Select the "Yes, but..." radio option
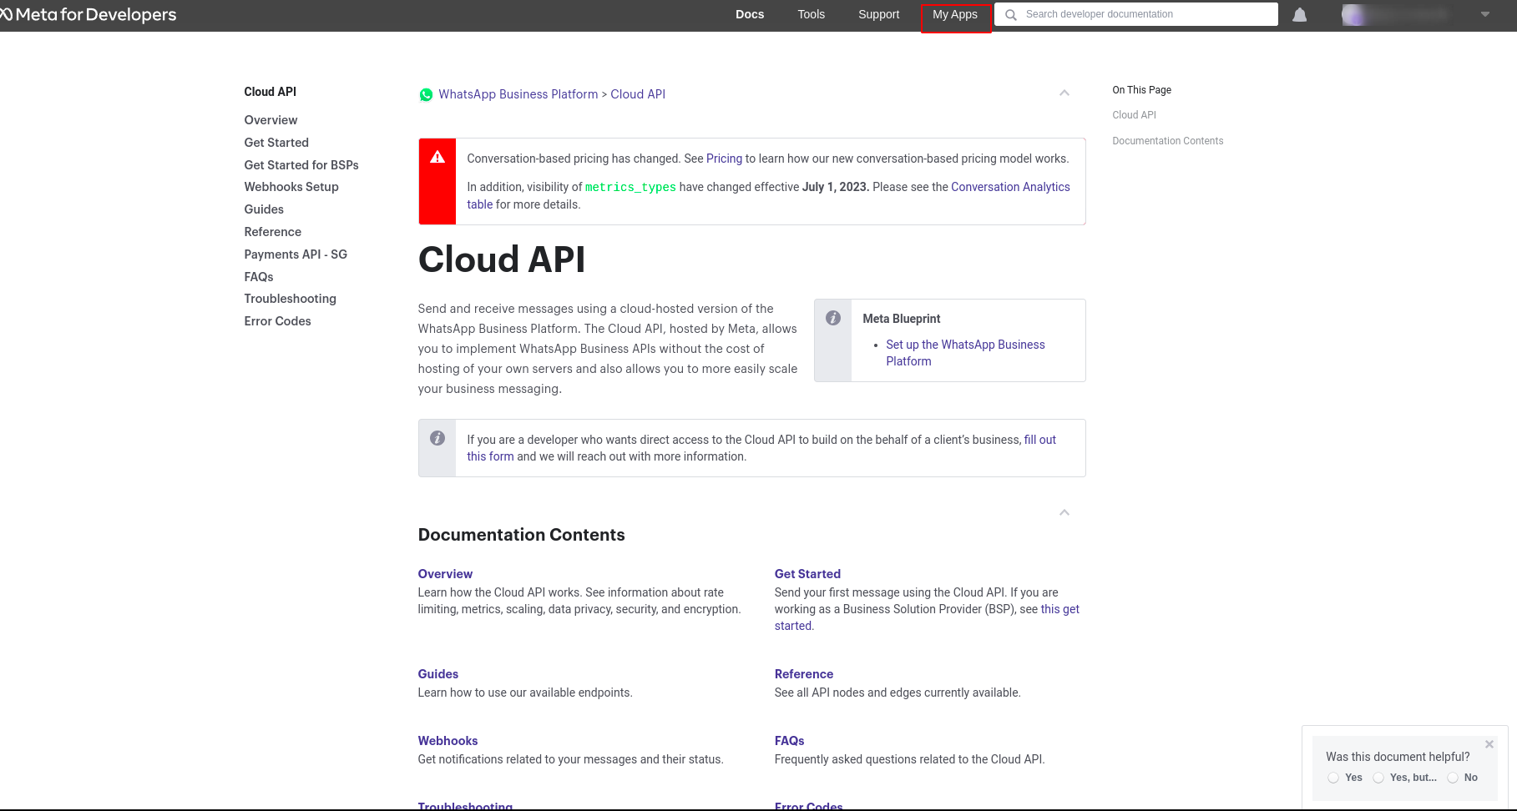Image resolution: width=1517 pixels, height=811 pixels. click(1378, 778)
